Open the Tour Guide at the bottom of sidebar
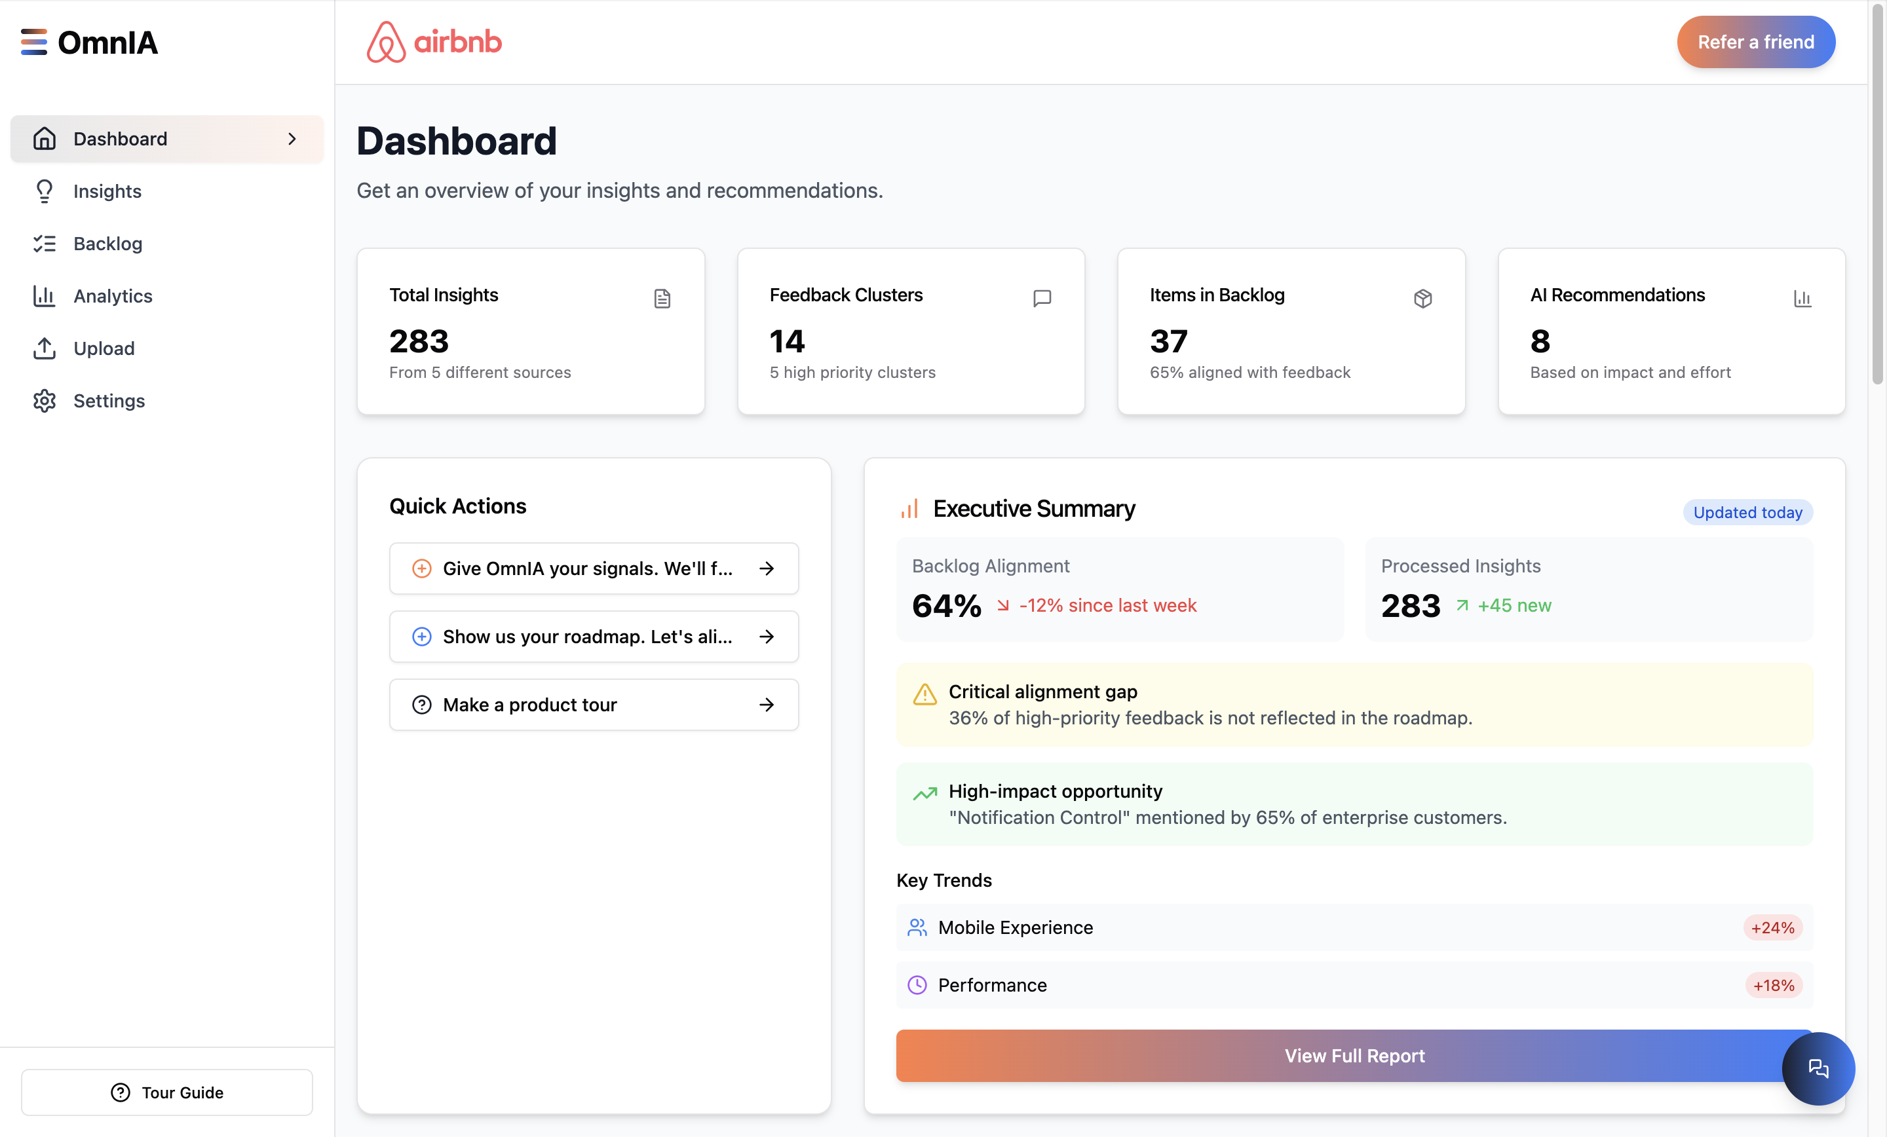This screenshot has height=1137, width=1887. 167,1092
